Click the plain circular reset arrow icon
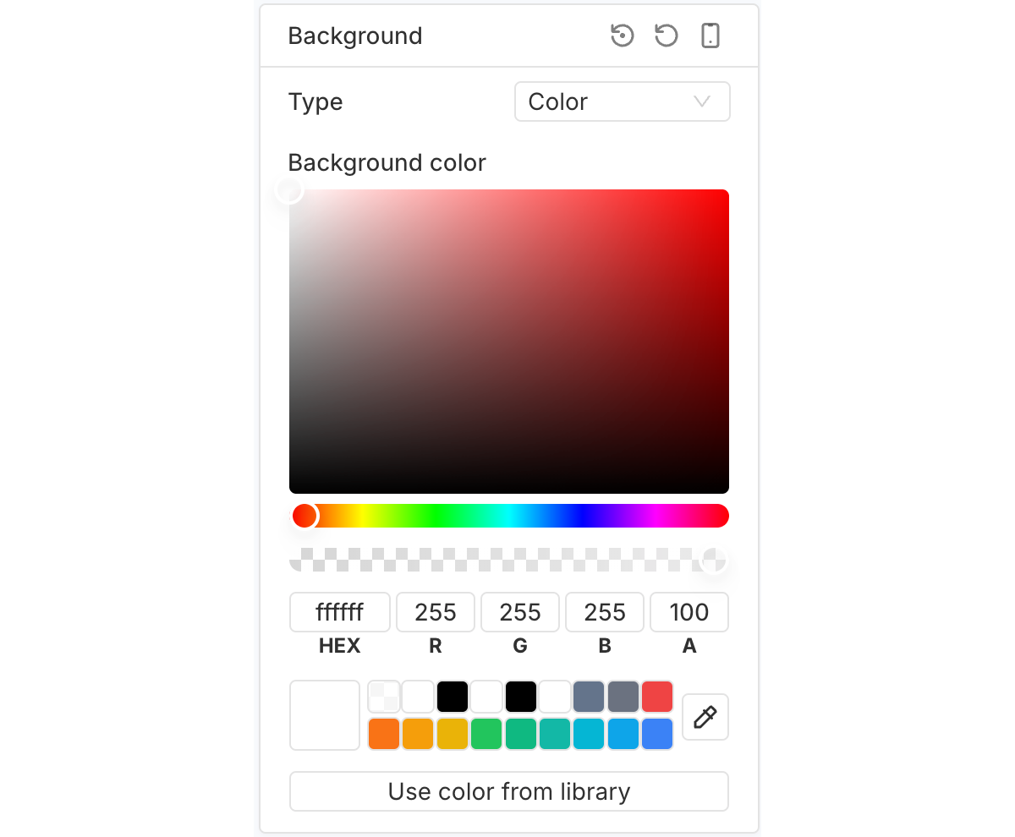1015x837 pixels. tap(667, 36)
